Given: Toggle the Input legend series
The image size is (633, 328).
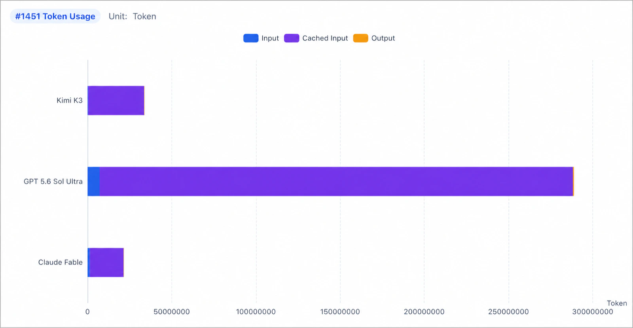Looking at the screenshot, I should tap(261, 38).
